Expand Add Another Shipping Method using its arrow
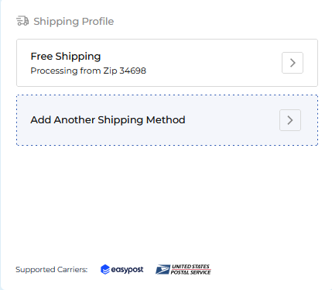 point(290,120)
